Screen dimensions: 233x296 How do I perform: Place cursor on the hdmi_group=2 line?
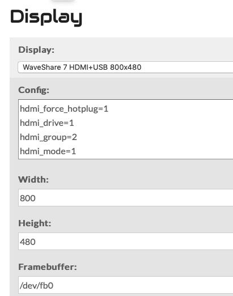tap(48, 137)
